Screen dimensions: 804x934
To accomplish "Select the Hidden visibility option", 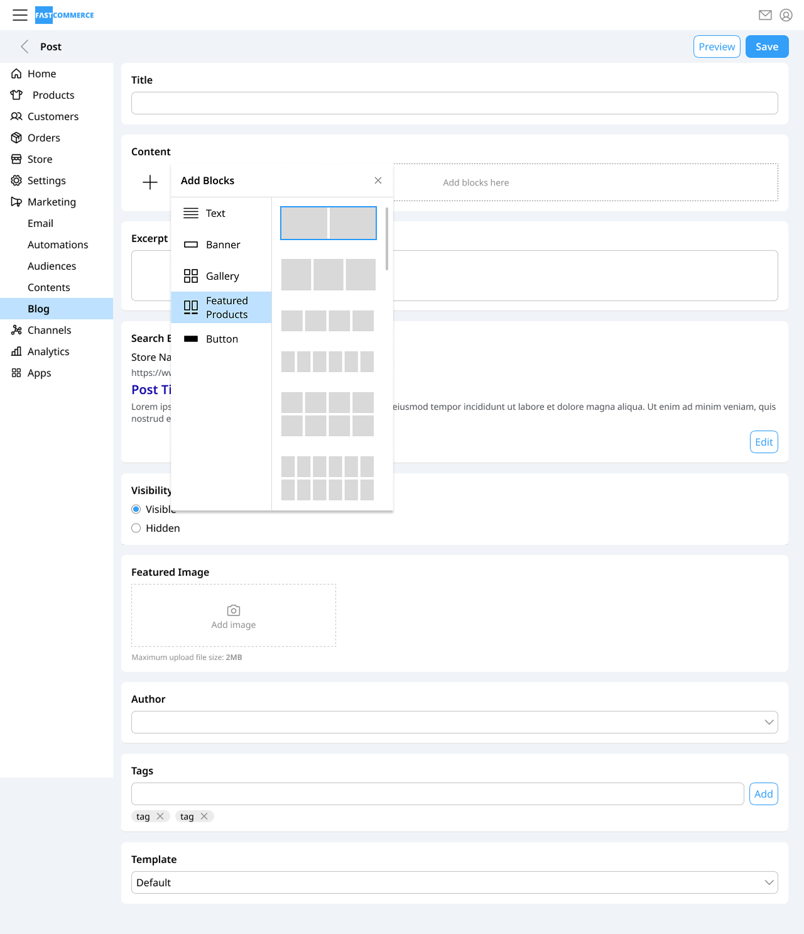I will 136,529.
